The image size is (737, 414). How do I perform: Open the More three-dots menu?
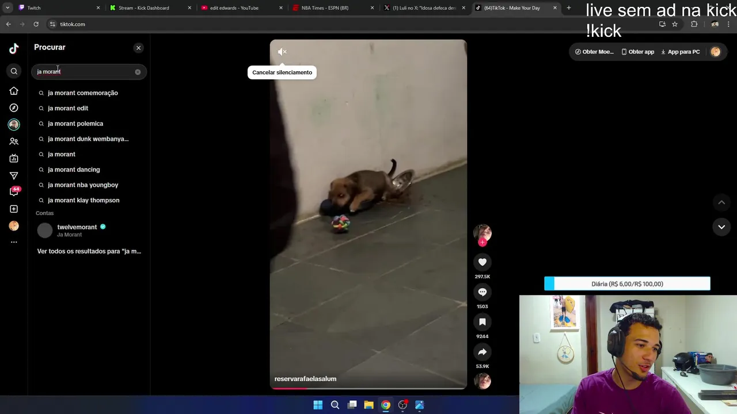click(14, 242)
